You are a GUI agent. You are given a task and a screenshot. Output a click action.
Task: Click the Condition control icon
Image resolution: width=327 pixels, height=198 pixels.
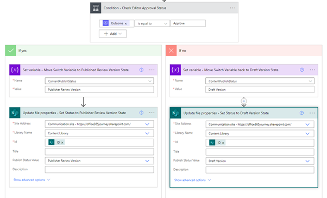coord(96,8)
